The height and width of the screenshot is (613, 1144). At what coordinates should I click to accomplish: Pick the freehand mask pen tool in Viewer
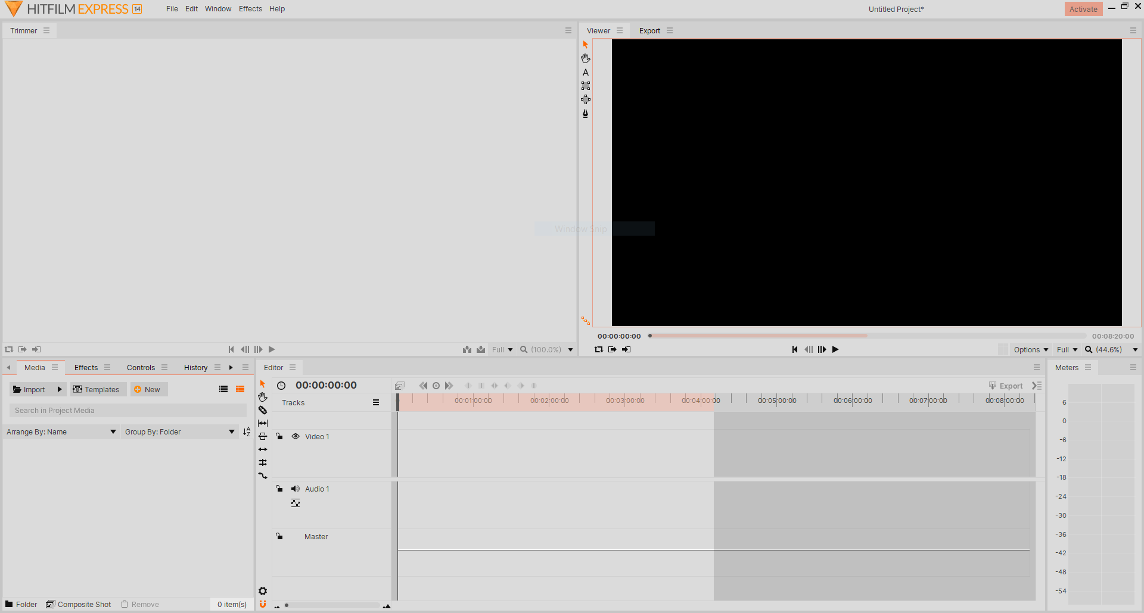(586, 113)
